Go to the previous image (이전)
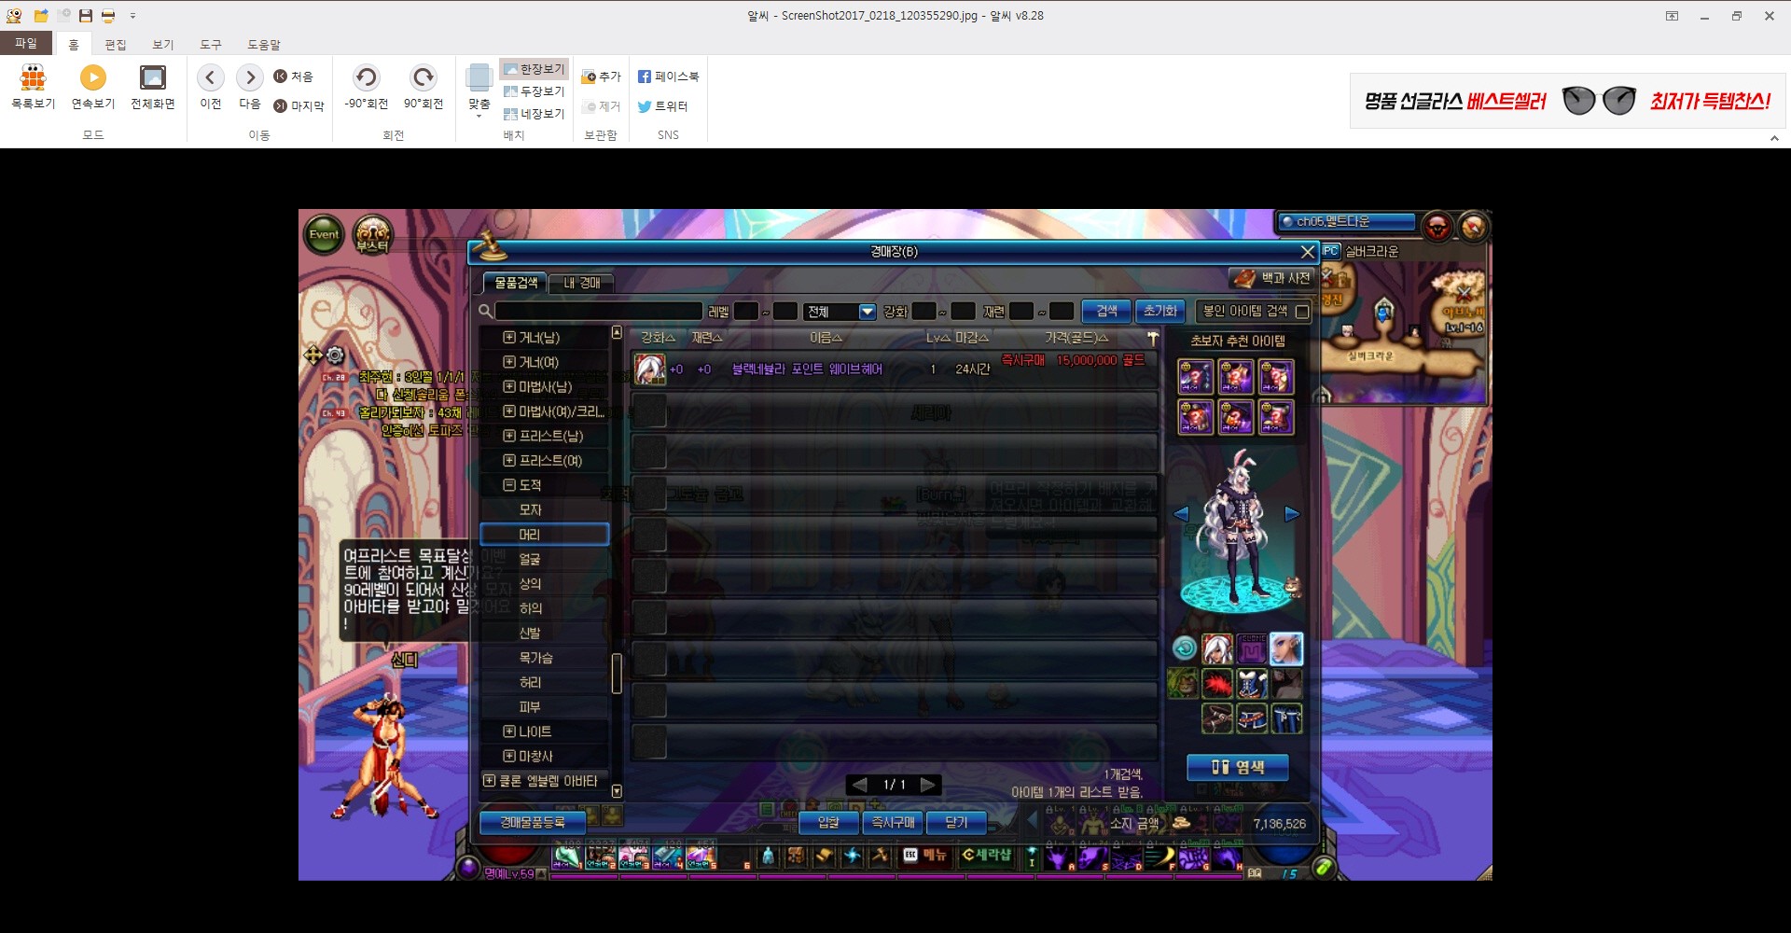 click(211, 88)
